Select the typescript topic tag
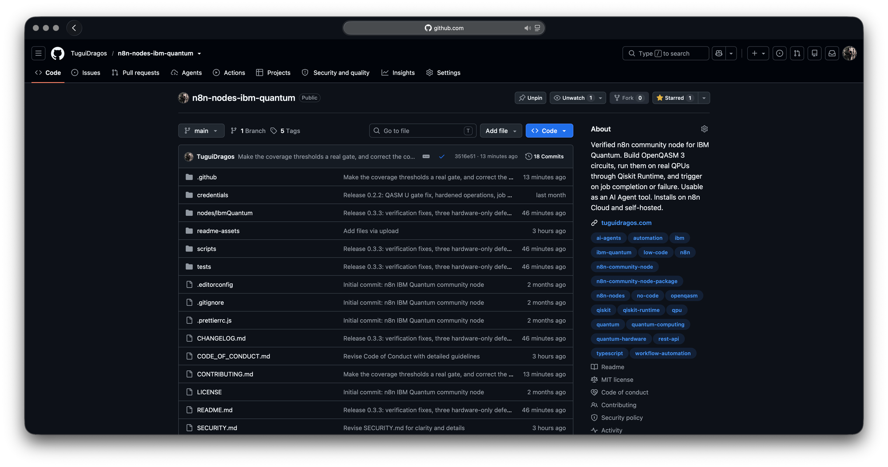 (609, 353)
